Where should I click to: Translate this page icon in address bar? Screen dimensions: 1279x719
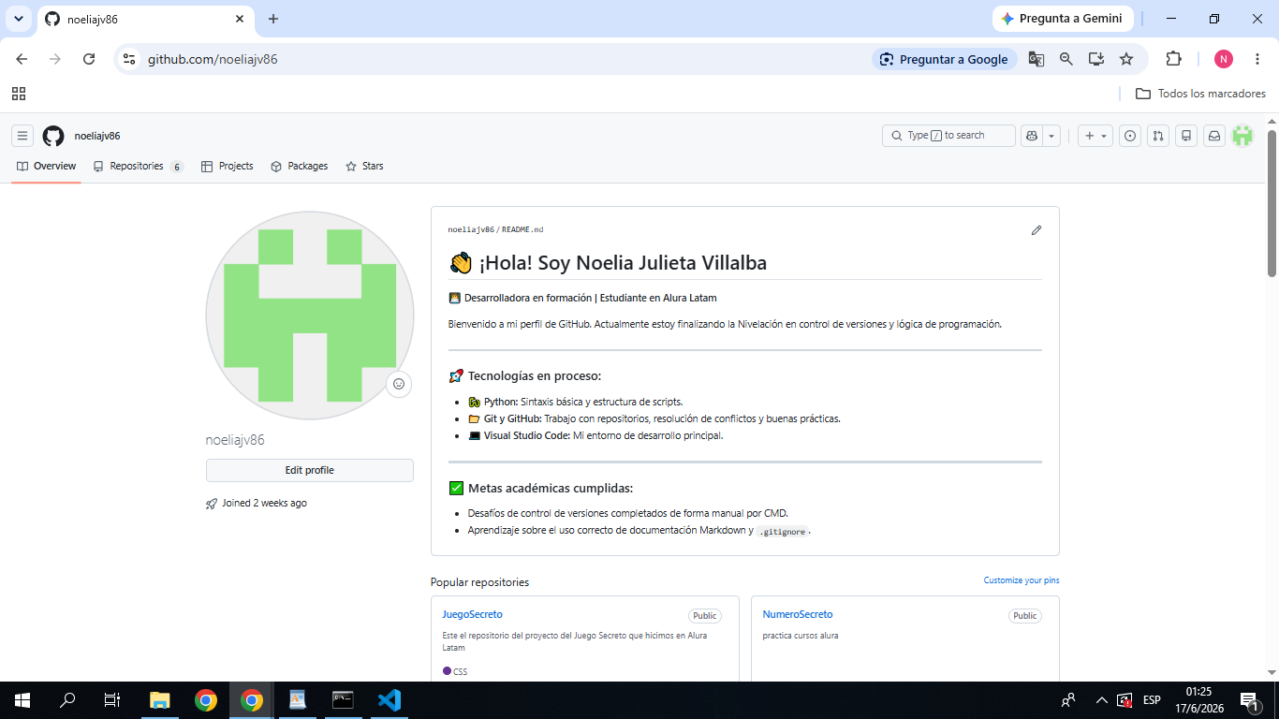click(x=1036, y=59)
